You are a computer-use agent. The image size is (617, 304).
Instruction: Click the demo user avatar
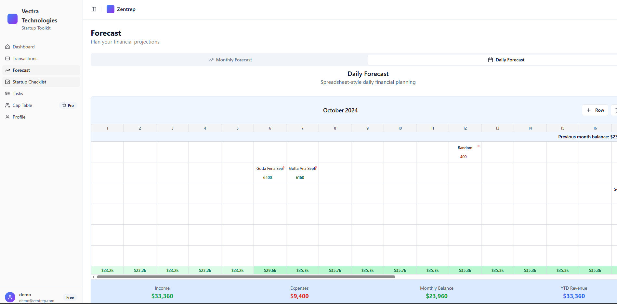coord(10,297)
